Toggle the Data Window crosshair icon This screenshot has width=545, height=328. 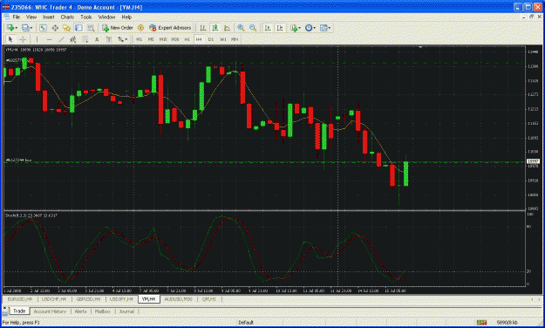(55, 28)
